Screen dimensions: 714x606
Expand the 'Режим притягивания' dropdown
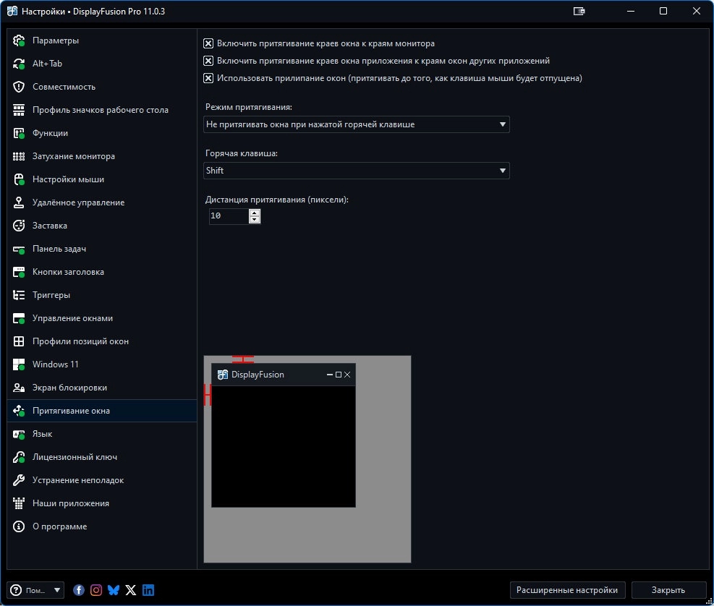click(x=357, y=124)
